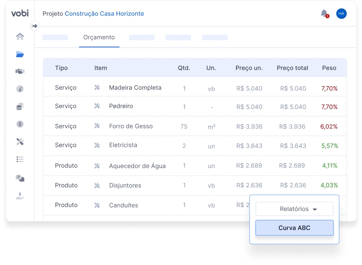Open the coins stack icon

coord(20,106)
